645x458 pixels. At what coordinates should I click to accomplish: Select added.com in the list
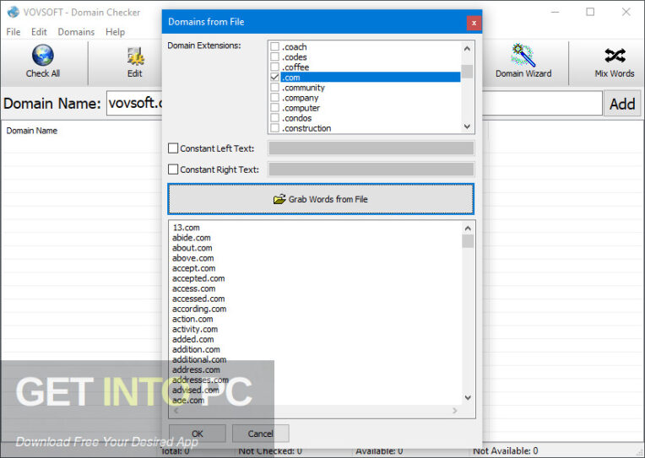tap(193, 339)
